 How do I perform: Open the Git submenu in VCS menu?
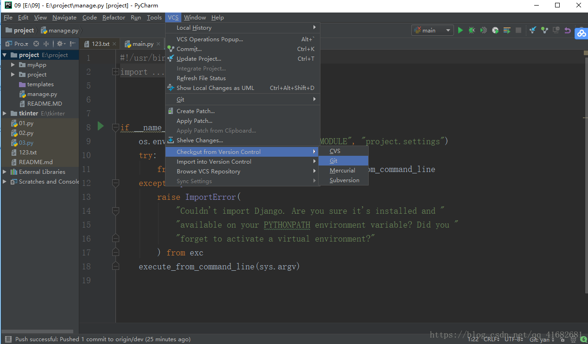tap(243, 100)
